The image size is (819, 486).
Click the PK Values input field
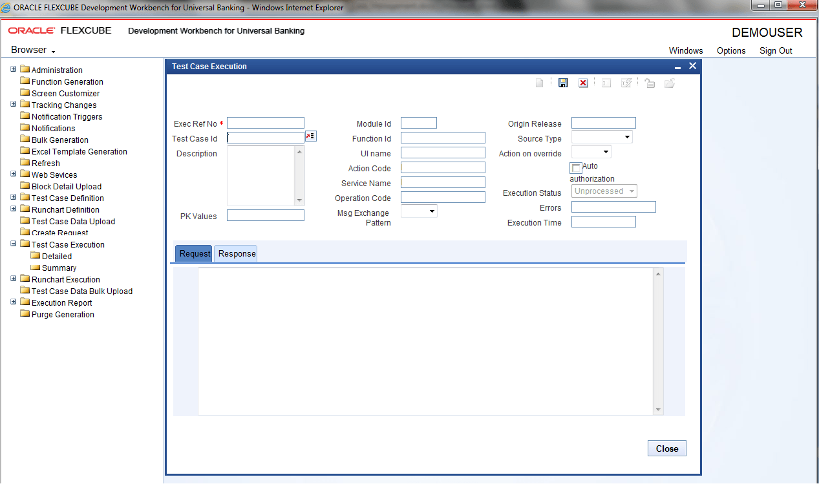[266, 215]
